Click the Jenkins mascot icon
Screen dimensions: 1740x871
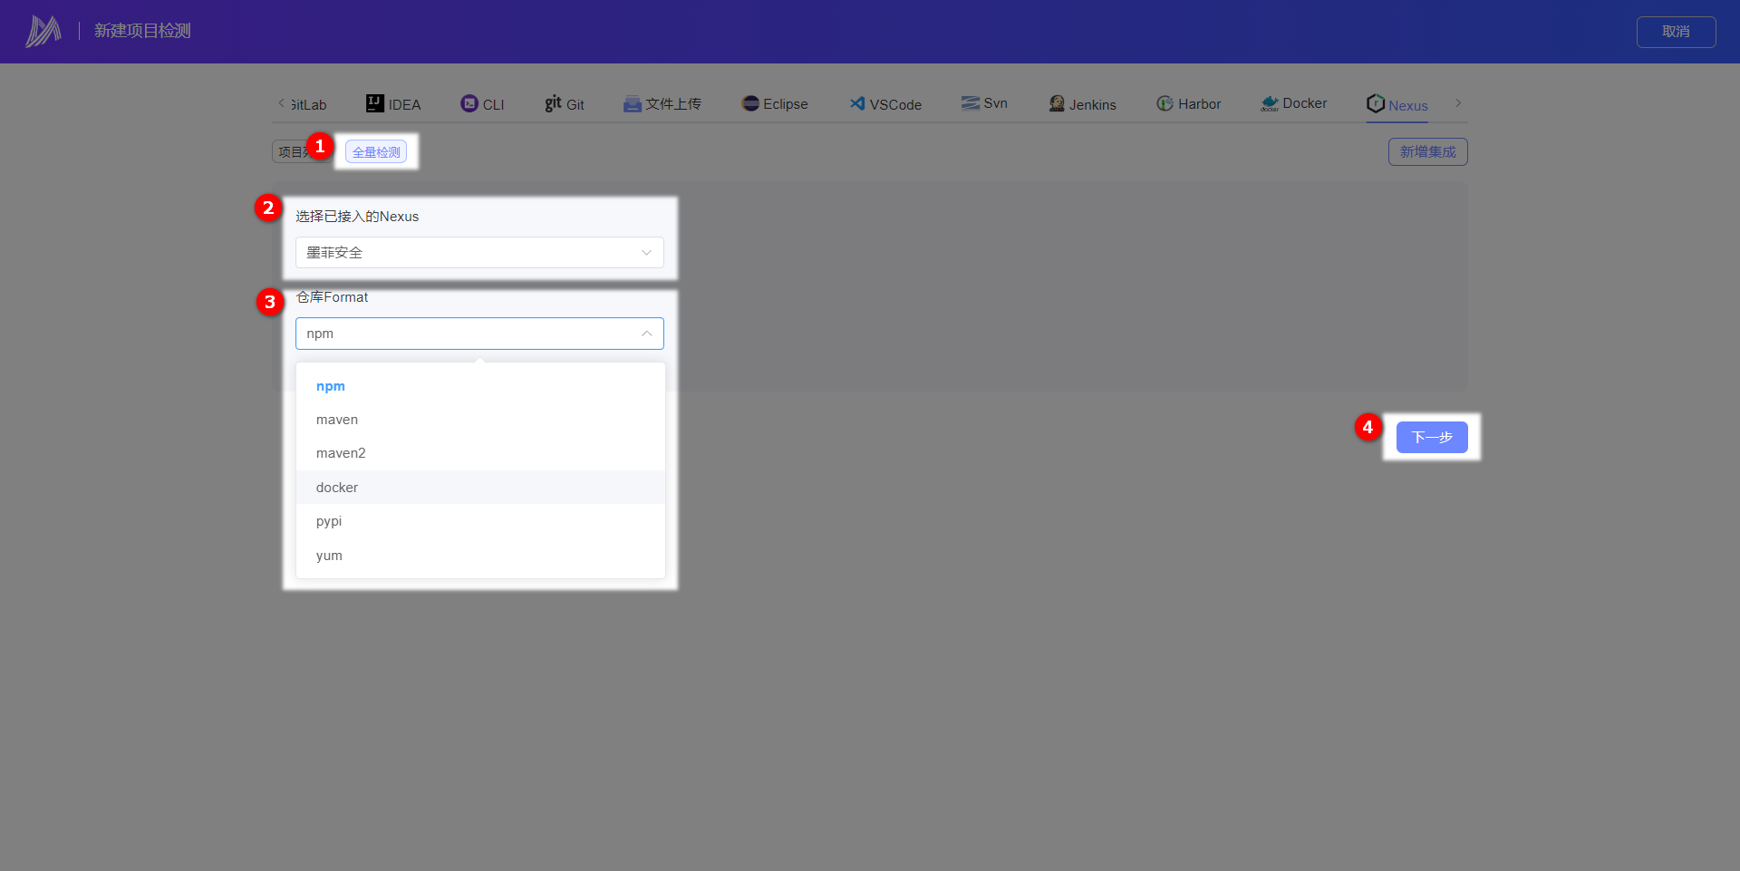(x=1057, y=103)
